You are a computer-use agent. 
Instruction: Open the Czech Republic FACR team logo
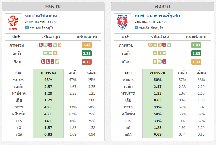pos(123,22)
